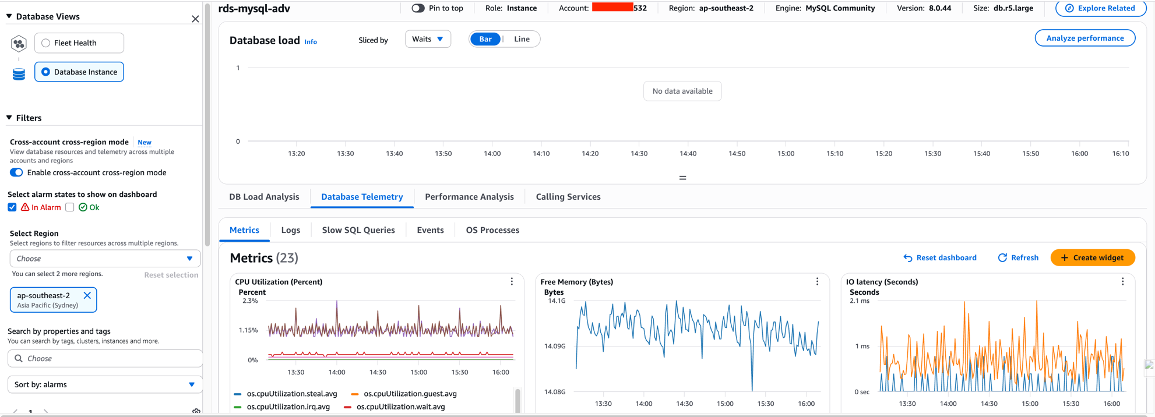This screenshot has width=1155, height=417.
Task: Open the Slow SQL Queries sub-tab
Action: pos(358,230)
